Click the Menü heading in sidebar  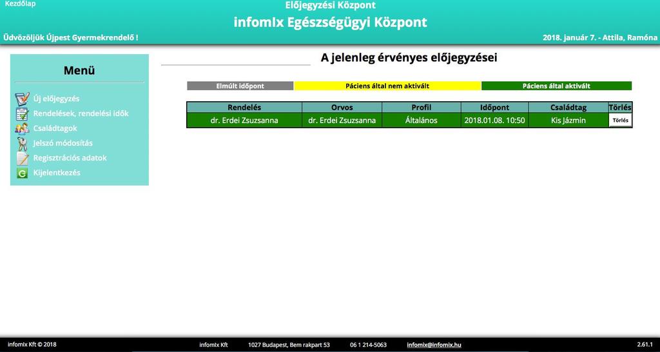(x=79, y=71)
